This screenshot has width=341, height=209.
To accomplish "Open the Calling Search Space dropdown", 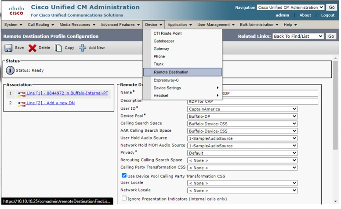I will 242,124.
